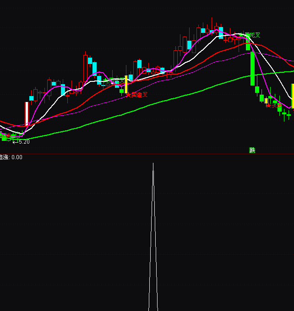Click small yellow candle left of 买进 star
This screenshot has width=294, height=311.
pyautogui.click(x=266, y=101)
